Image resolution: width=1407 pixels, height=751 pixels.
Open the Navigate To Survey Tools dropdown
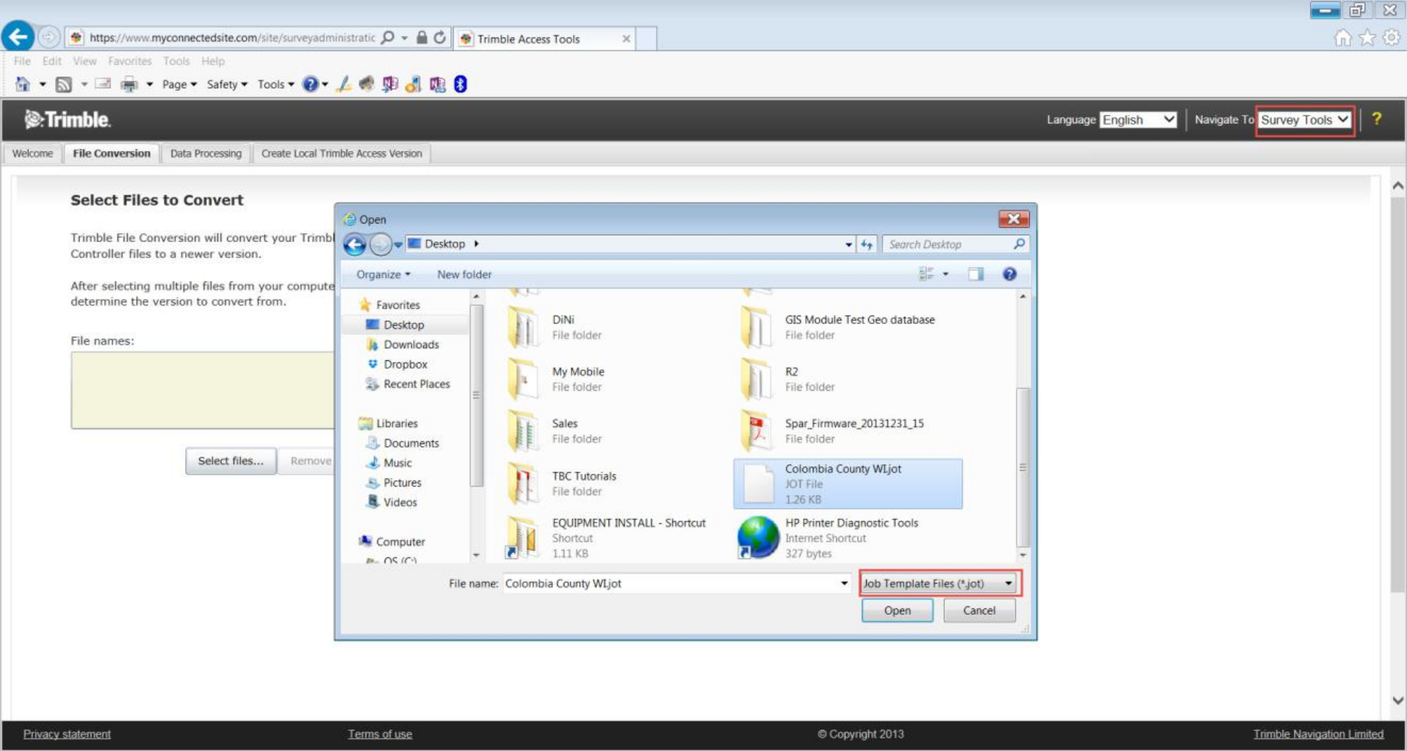[1305, 120]
